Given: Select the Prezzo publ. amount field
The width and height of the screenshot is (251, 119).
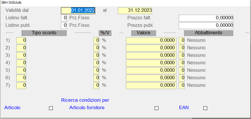Looking at the screenshot, I should (x=206, y=25).
